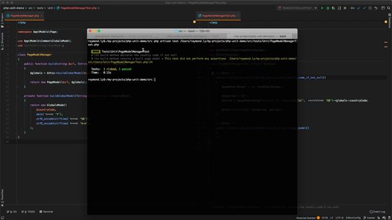The height and width of the screenshot is (220, 392).
Task: Click the tests breadcrumb segment
Action: [x=40, y=8]
